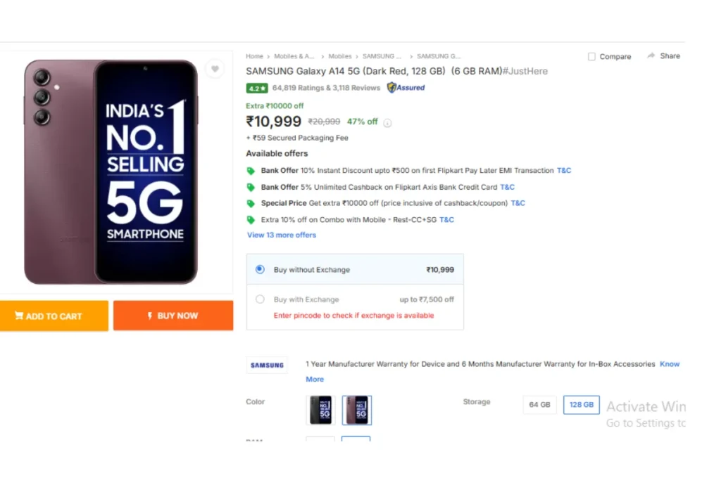Select Buy without Exchange option

(x=261, y=269)
